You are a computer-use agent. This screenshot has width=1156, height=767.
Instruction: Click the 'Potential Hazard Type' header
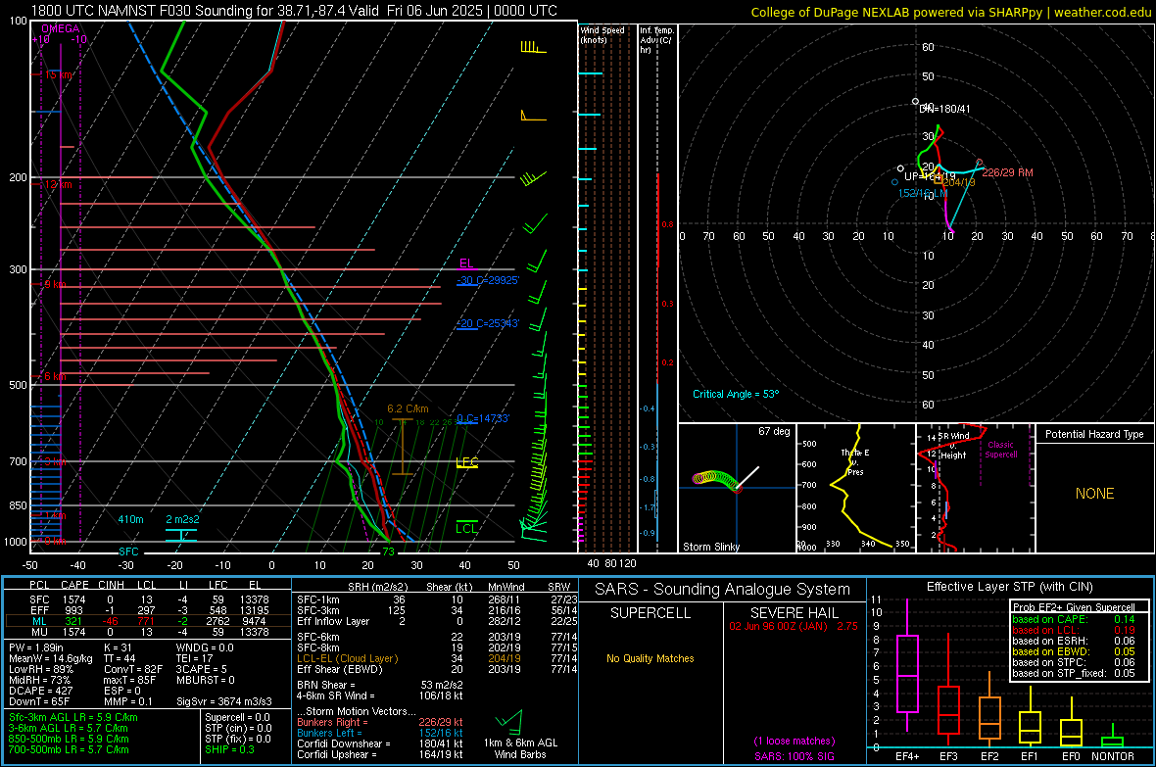pyautogui.click(x=1094, y=434)
